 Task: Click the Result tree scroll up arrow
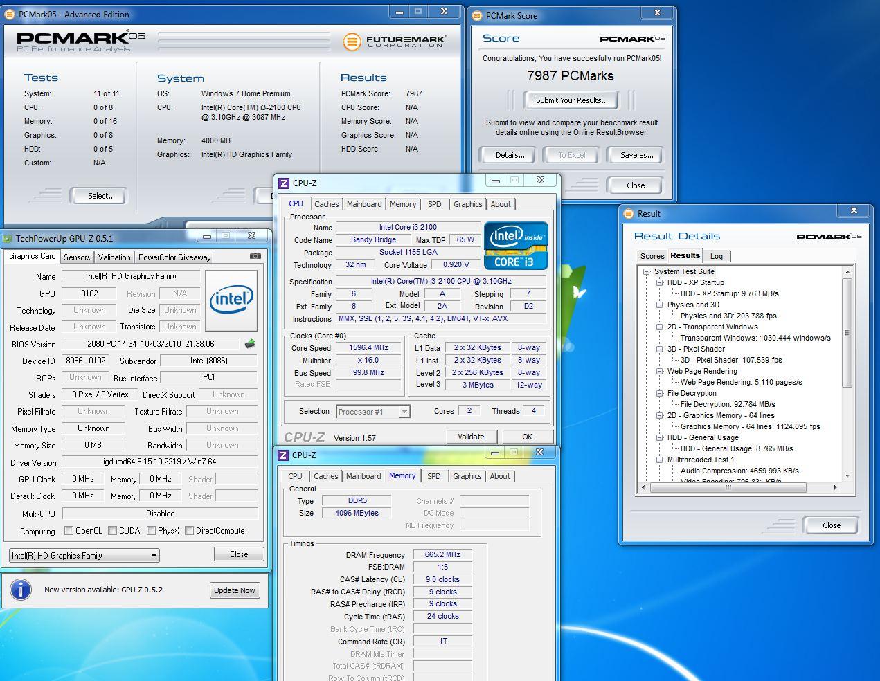[x=847, y=272]
